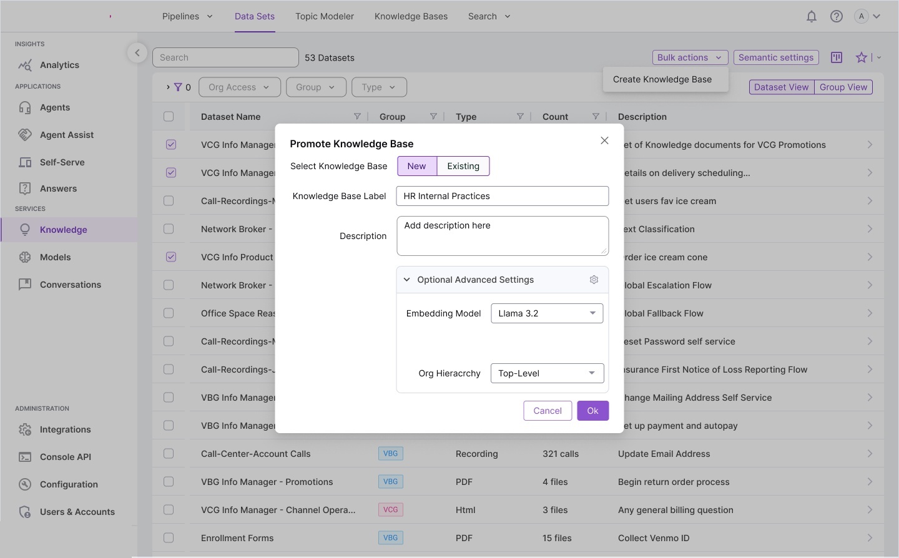Open Agent Assist in sidebar
The image size is (899, 558).
(x=66, y=135)
